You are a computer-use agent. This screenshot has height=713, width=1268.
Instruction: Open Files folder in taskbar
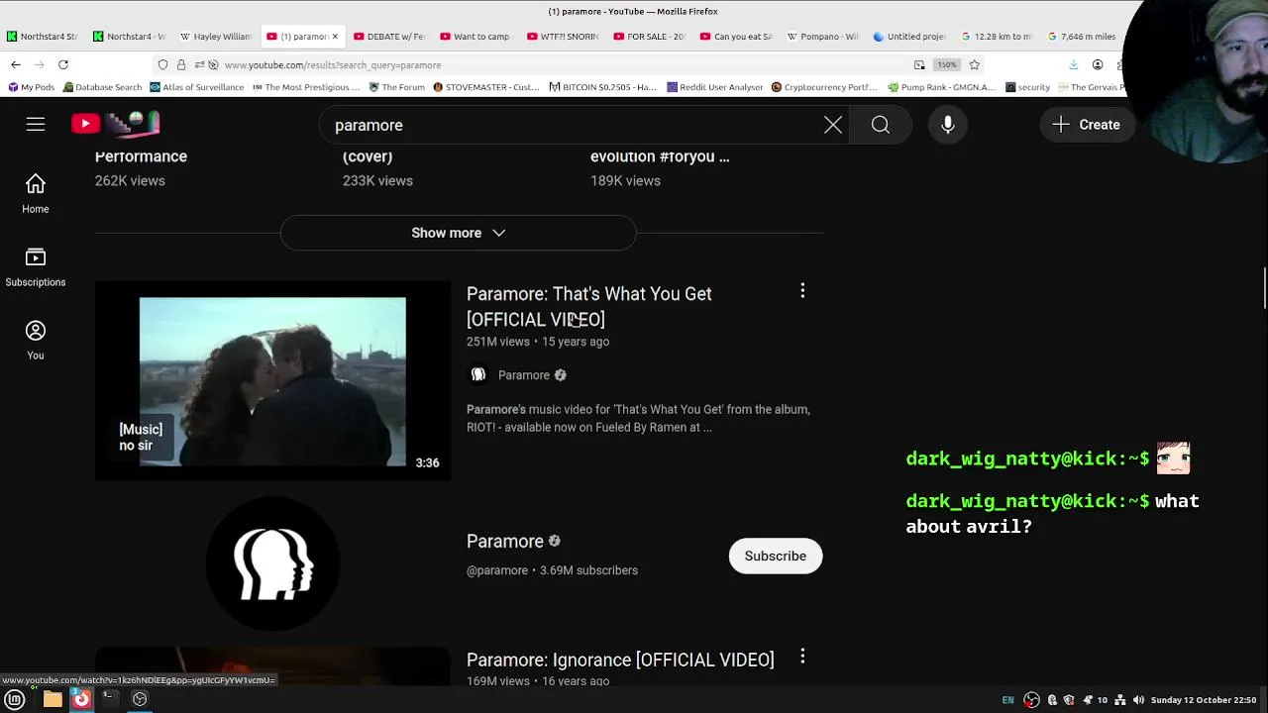click(53, 699)
